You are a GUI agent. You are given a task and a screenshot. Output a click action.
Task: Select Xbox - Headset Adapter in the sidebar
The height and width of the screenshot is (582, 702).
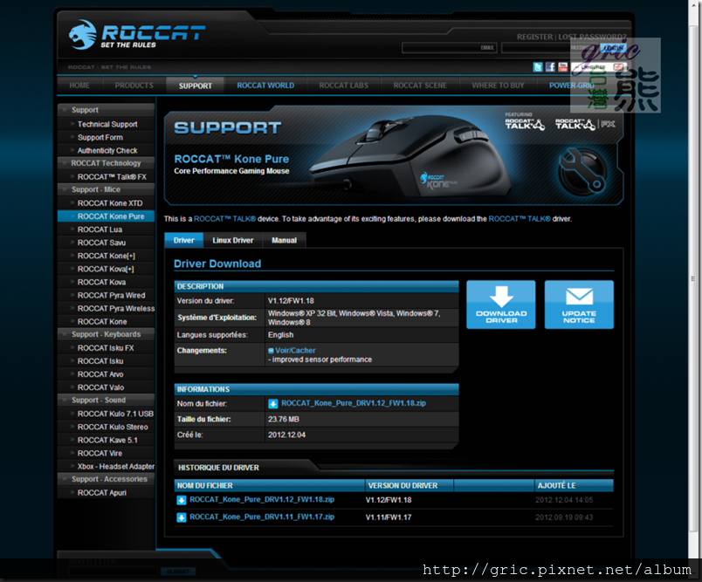[116, 467]
